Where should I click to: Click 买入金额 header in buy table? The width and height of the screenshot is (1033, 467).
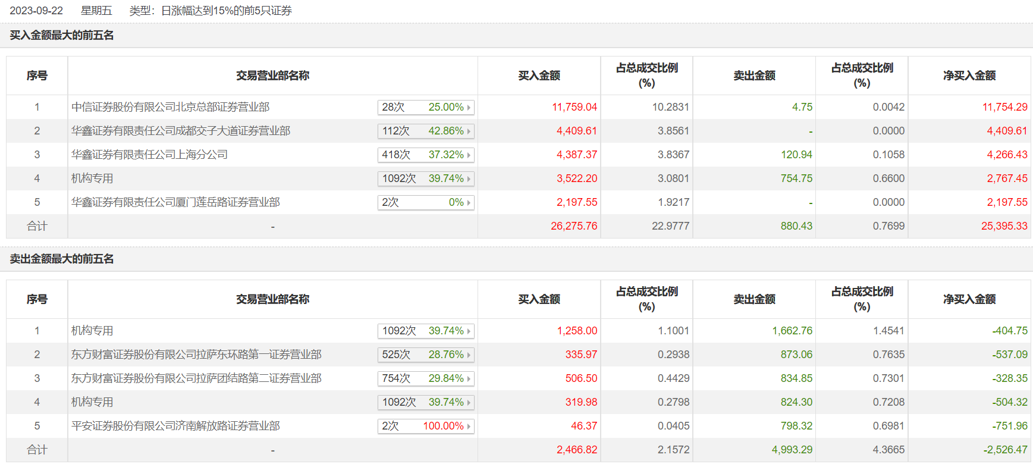click(539, 76)
